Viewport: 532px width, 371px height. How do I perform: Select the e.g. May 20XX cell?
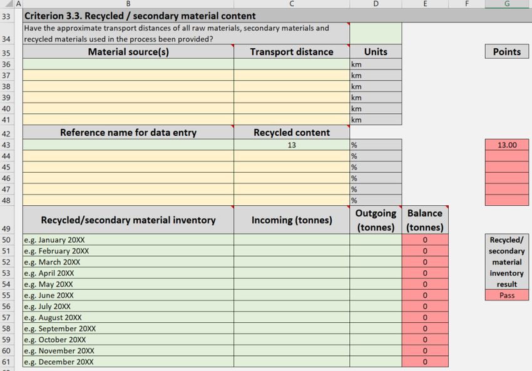click(128, 284)
